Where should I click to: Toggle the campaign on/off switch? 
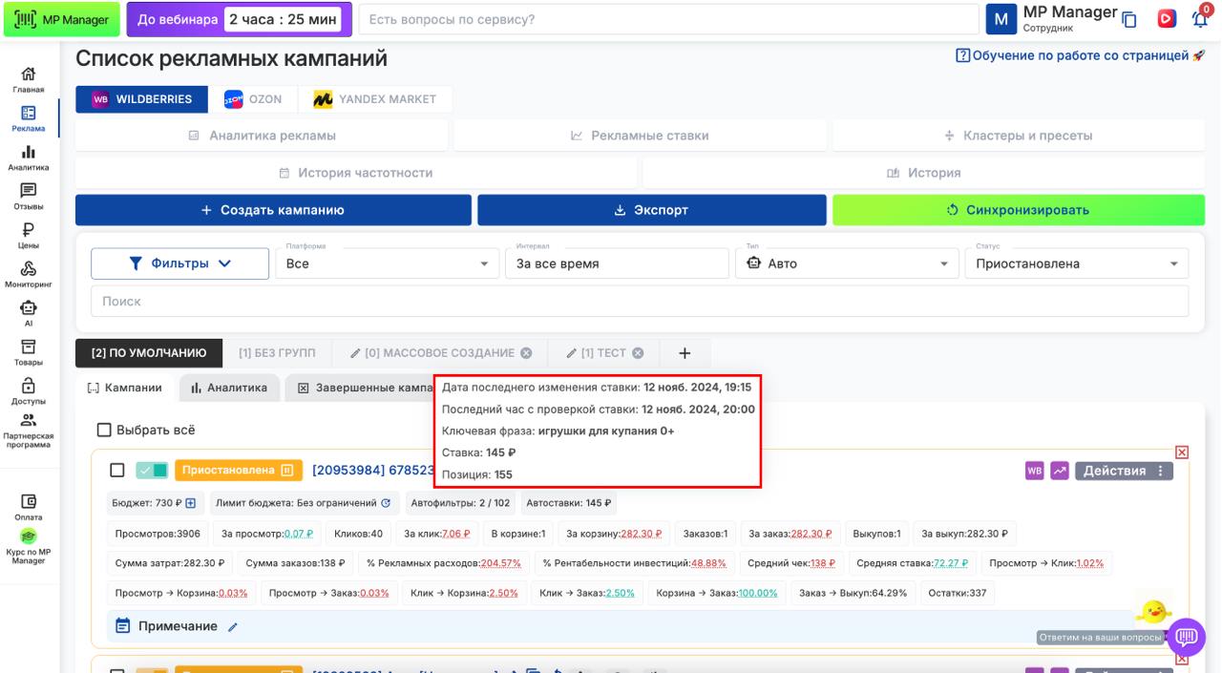(152, 471)
